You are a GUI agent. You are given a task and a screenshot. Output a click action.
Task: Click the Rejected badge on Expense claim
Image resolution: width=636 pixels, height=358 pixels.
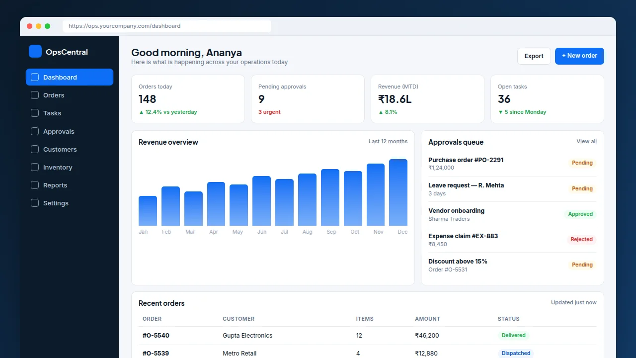(581, 239)
